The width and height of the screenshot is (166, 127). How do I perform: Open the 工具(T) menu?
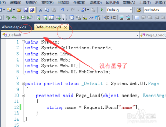coord(145,2)
